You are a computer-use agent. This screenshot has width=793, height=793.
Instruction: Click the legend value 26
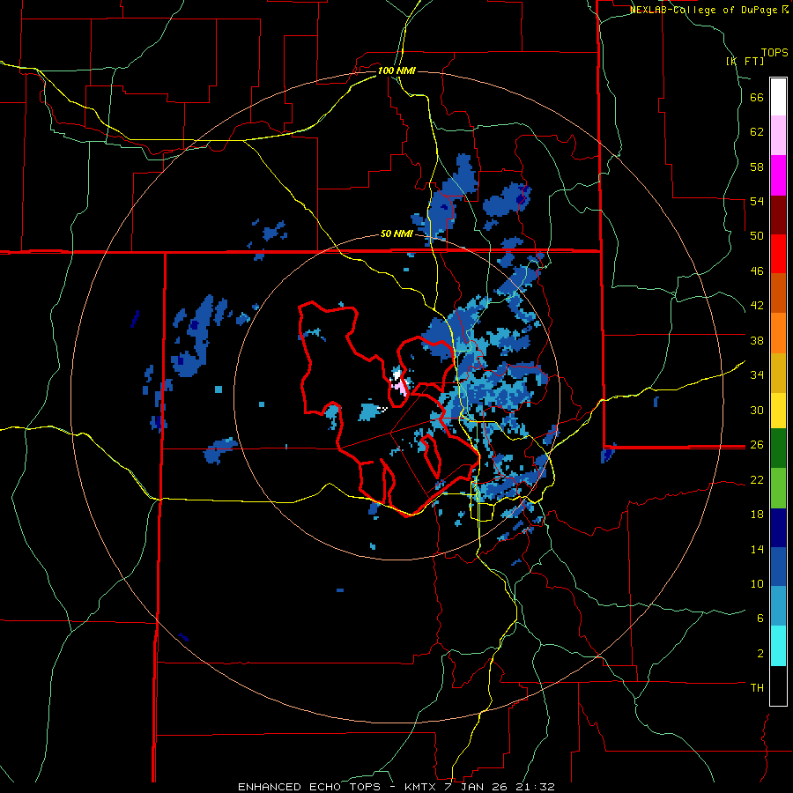757,445
